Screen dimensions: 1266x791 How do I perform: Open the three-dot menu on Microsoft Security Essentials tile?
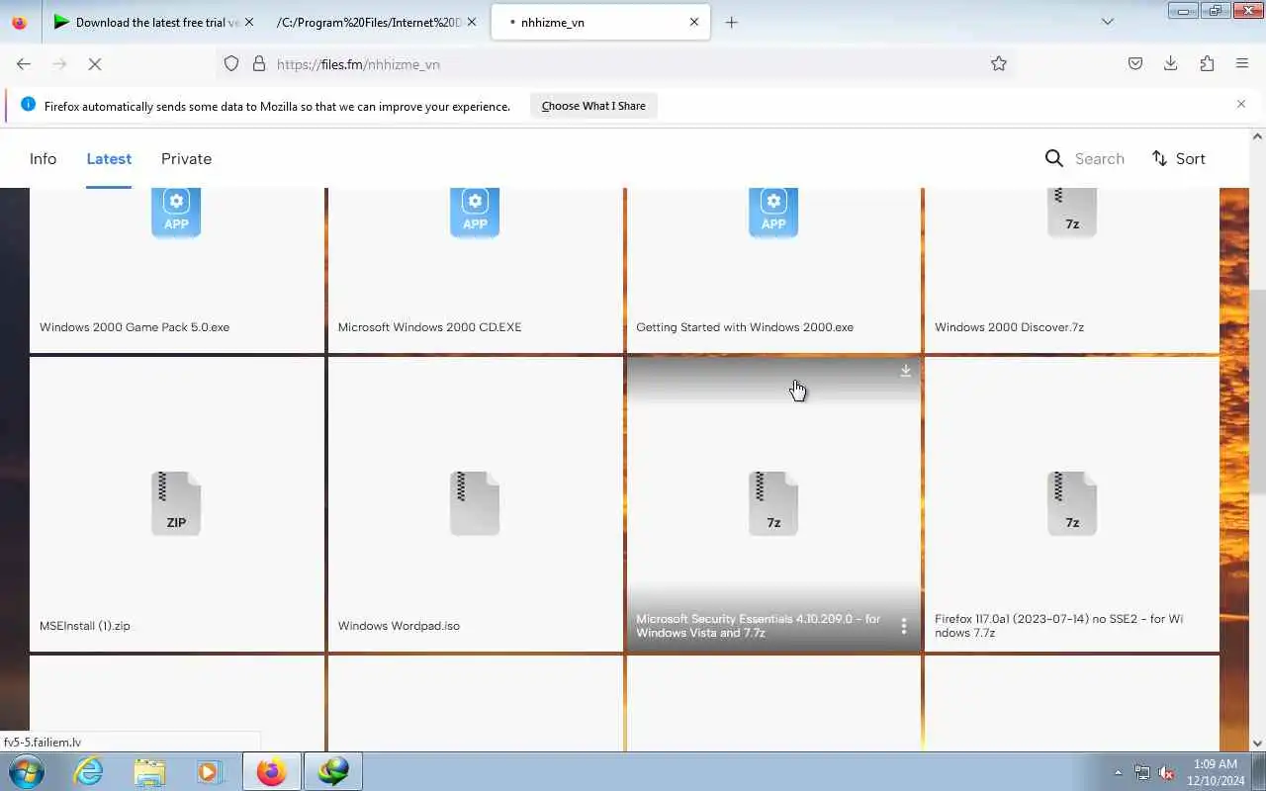coord(904,626)
